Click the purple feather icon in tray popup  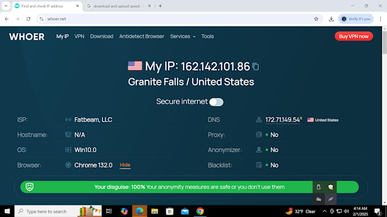[x=331, y=199]
